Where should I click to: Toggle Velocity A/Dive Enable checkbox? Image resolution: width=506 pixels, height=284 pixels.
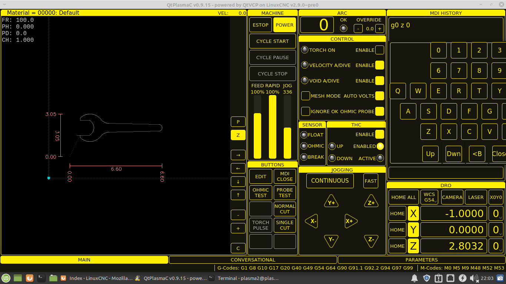point(380,65)
